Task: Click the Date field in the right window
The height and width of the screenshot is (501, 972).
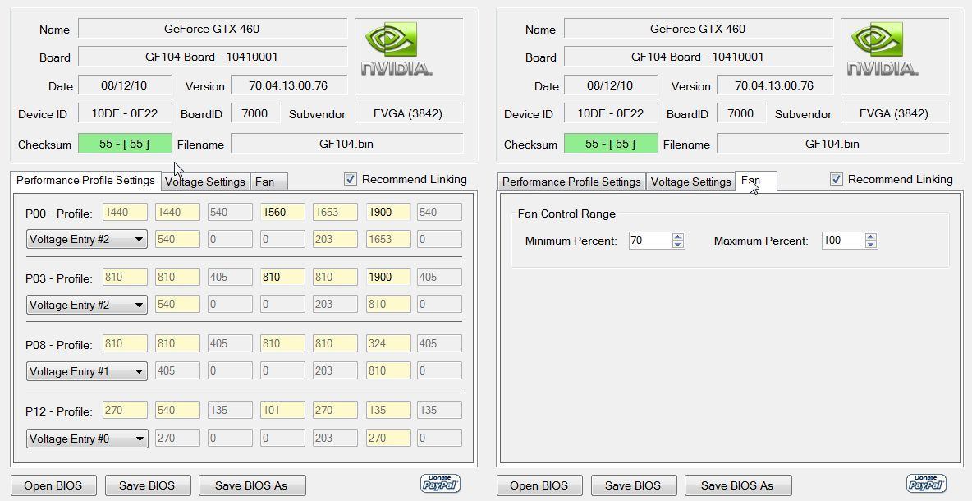Action: click(611, 85)
